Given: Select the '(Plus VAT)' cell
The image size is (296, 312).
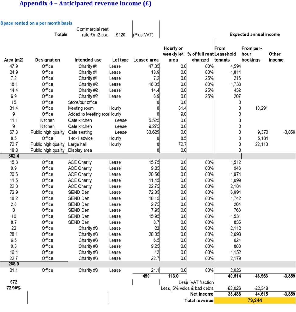Looking at the screenshot, I should click(143, 35).
